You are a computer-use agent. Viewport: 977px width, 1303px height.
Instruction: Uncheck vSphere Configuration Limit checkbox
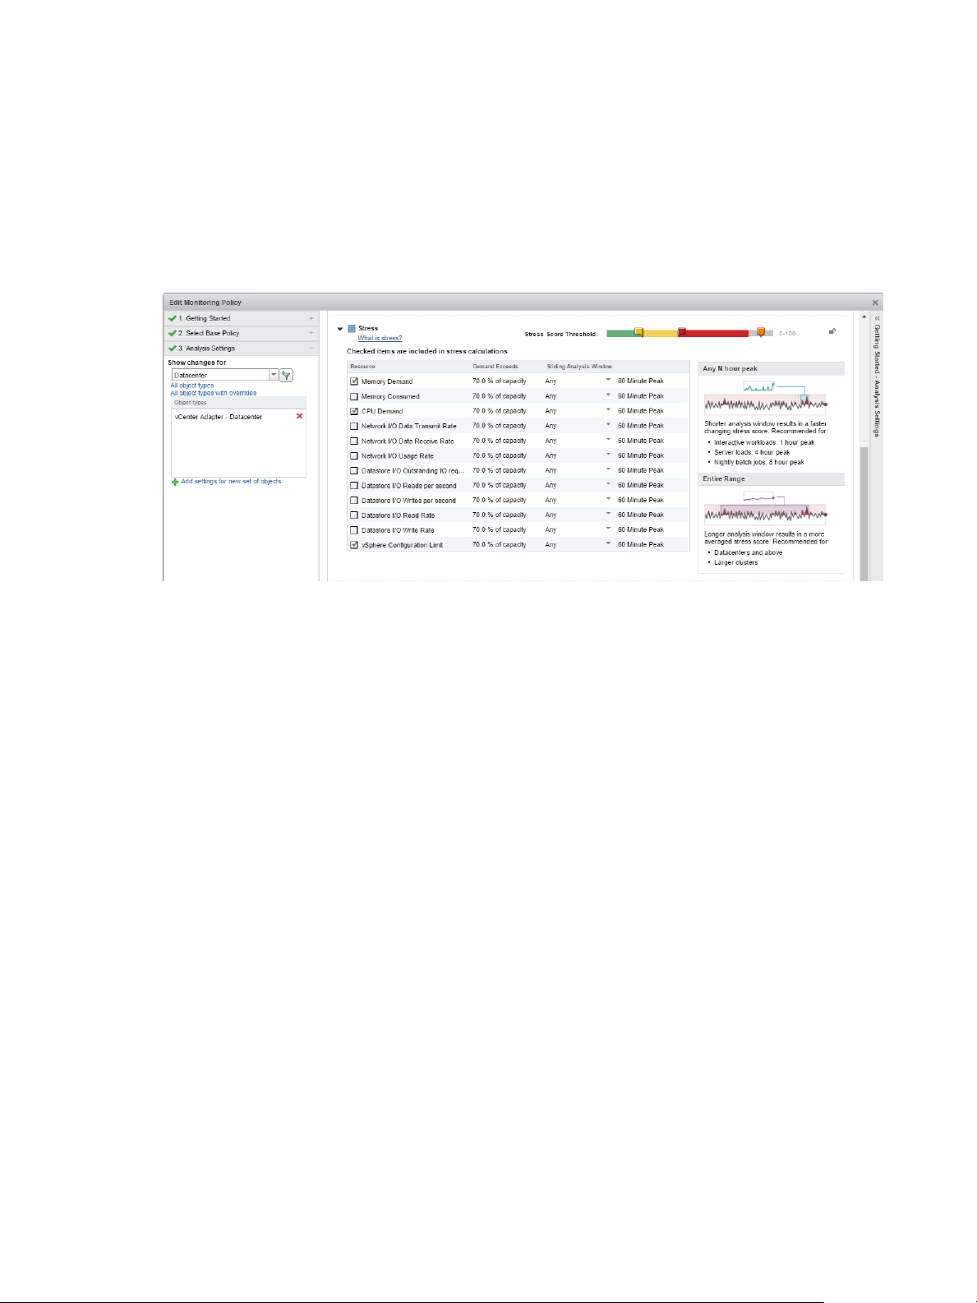(354, 544)
